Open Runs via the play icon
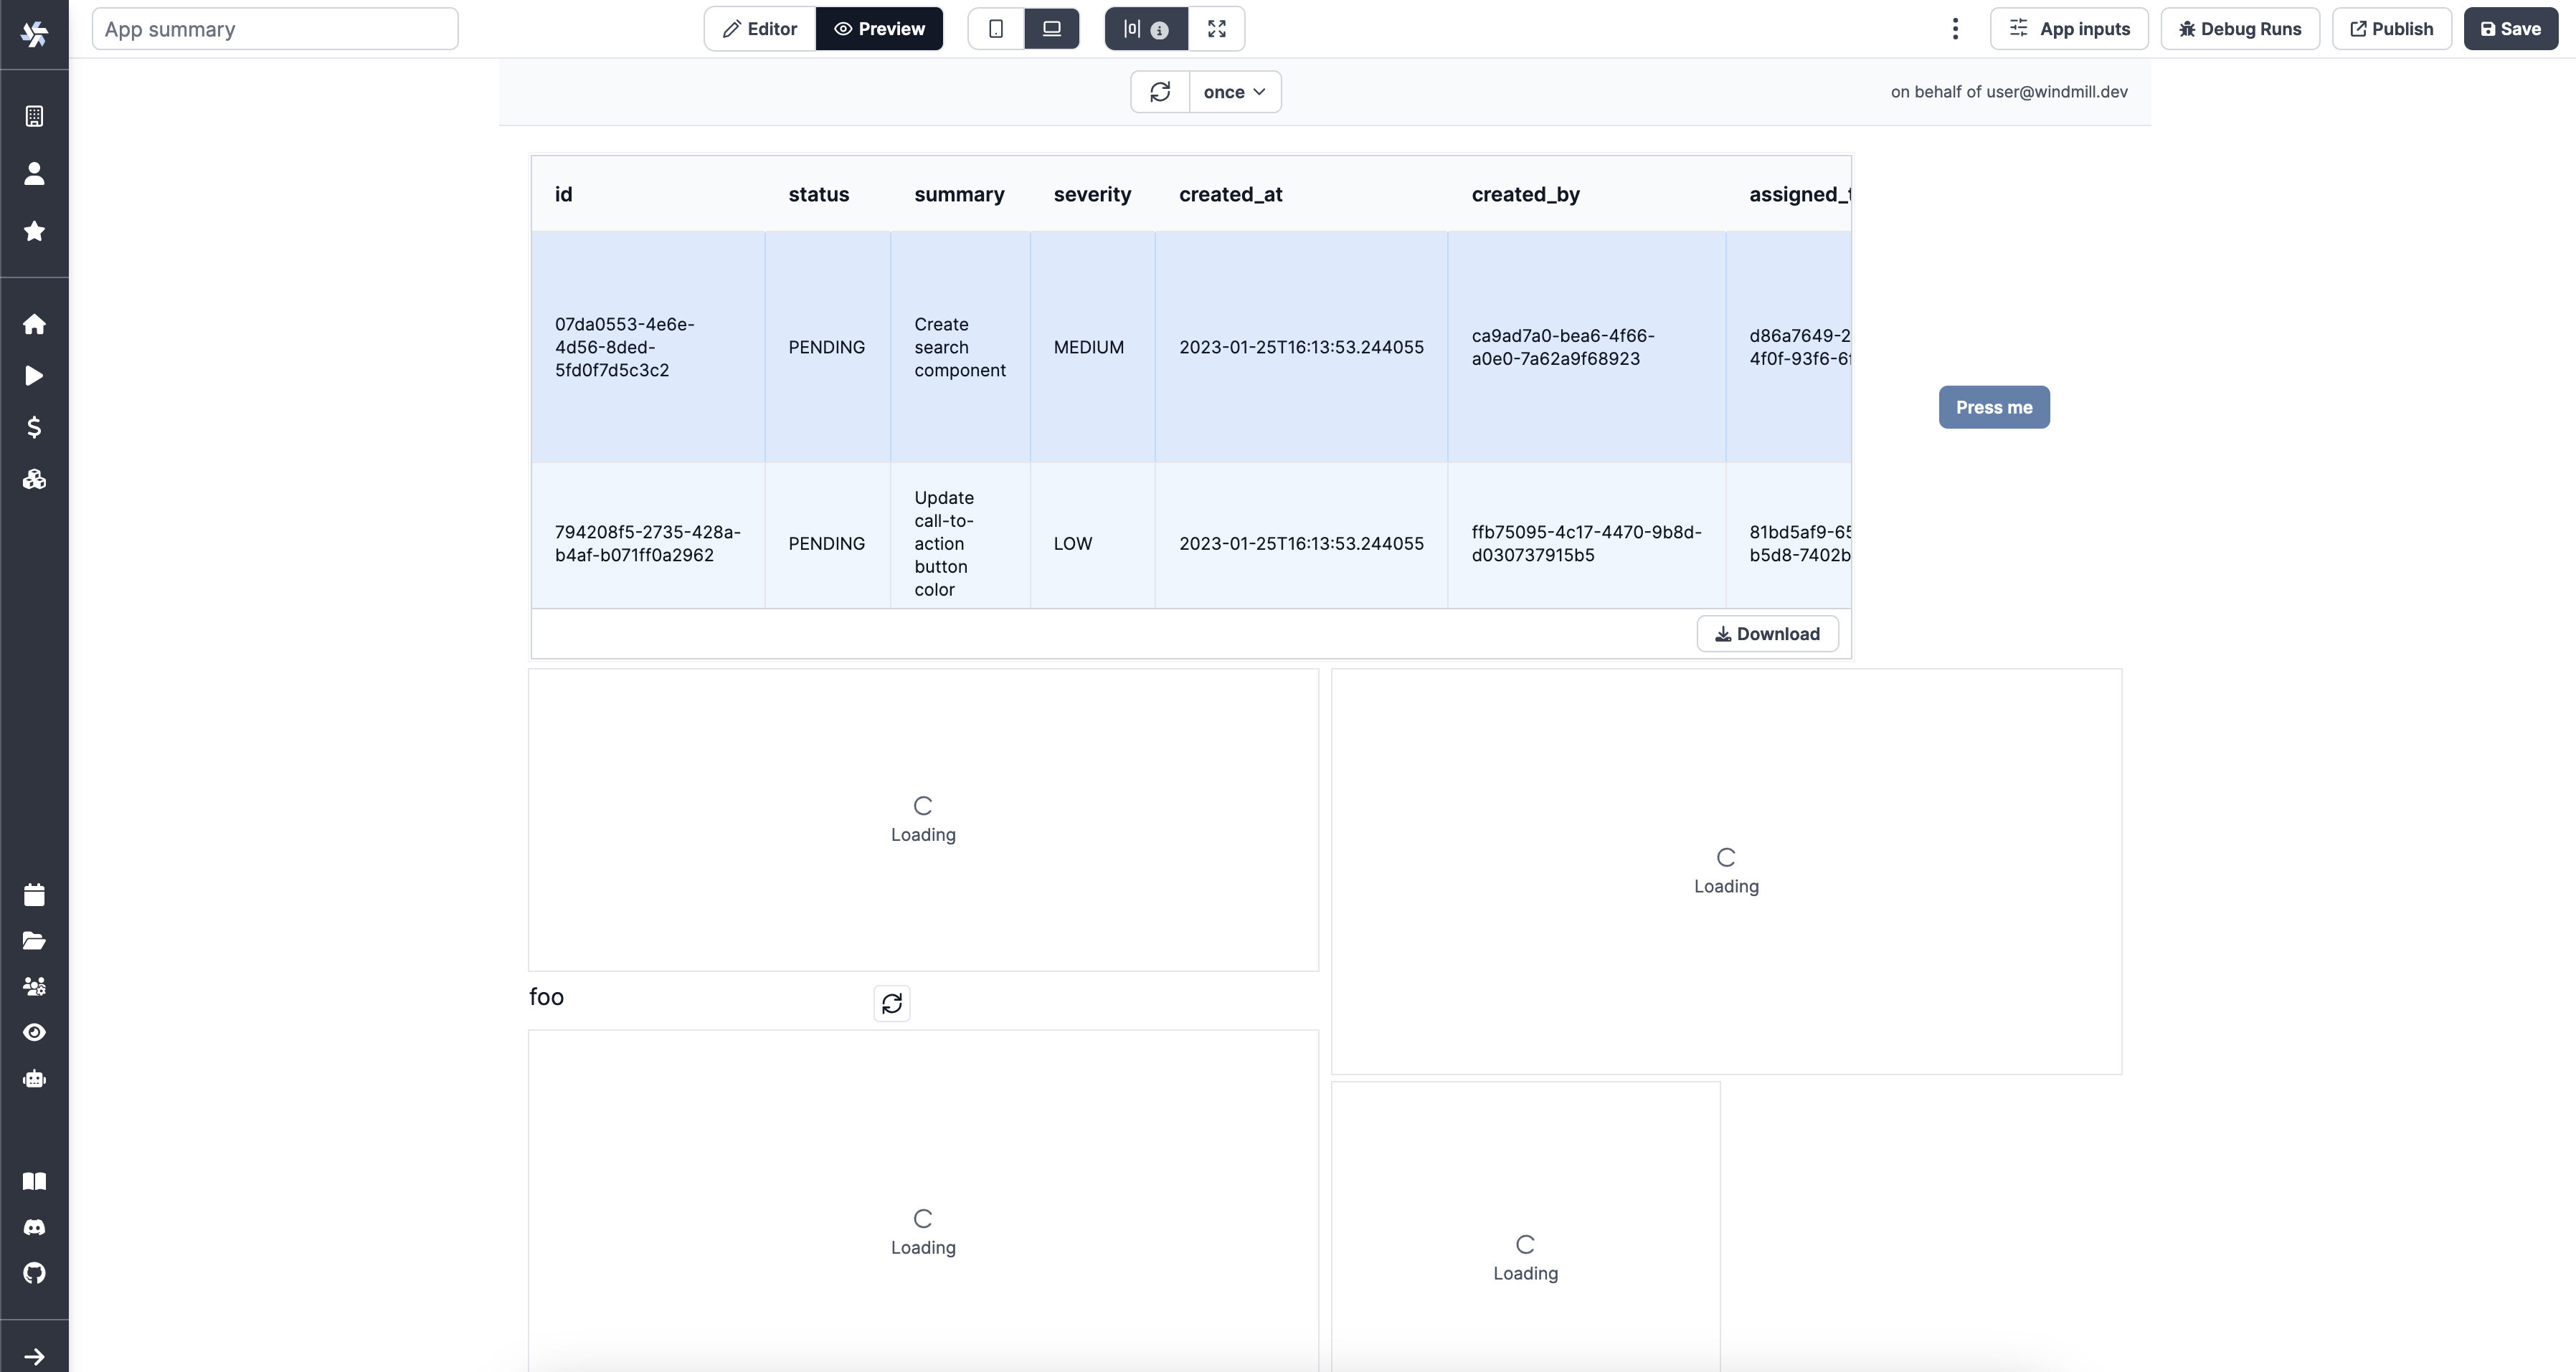The height and width of the screenshot is (1372, 2576). pos(34,376)
